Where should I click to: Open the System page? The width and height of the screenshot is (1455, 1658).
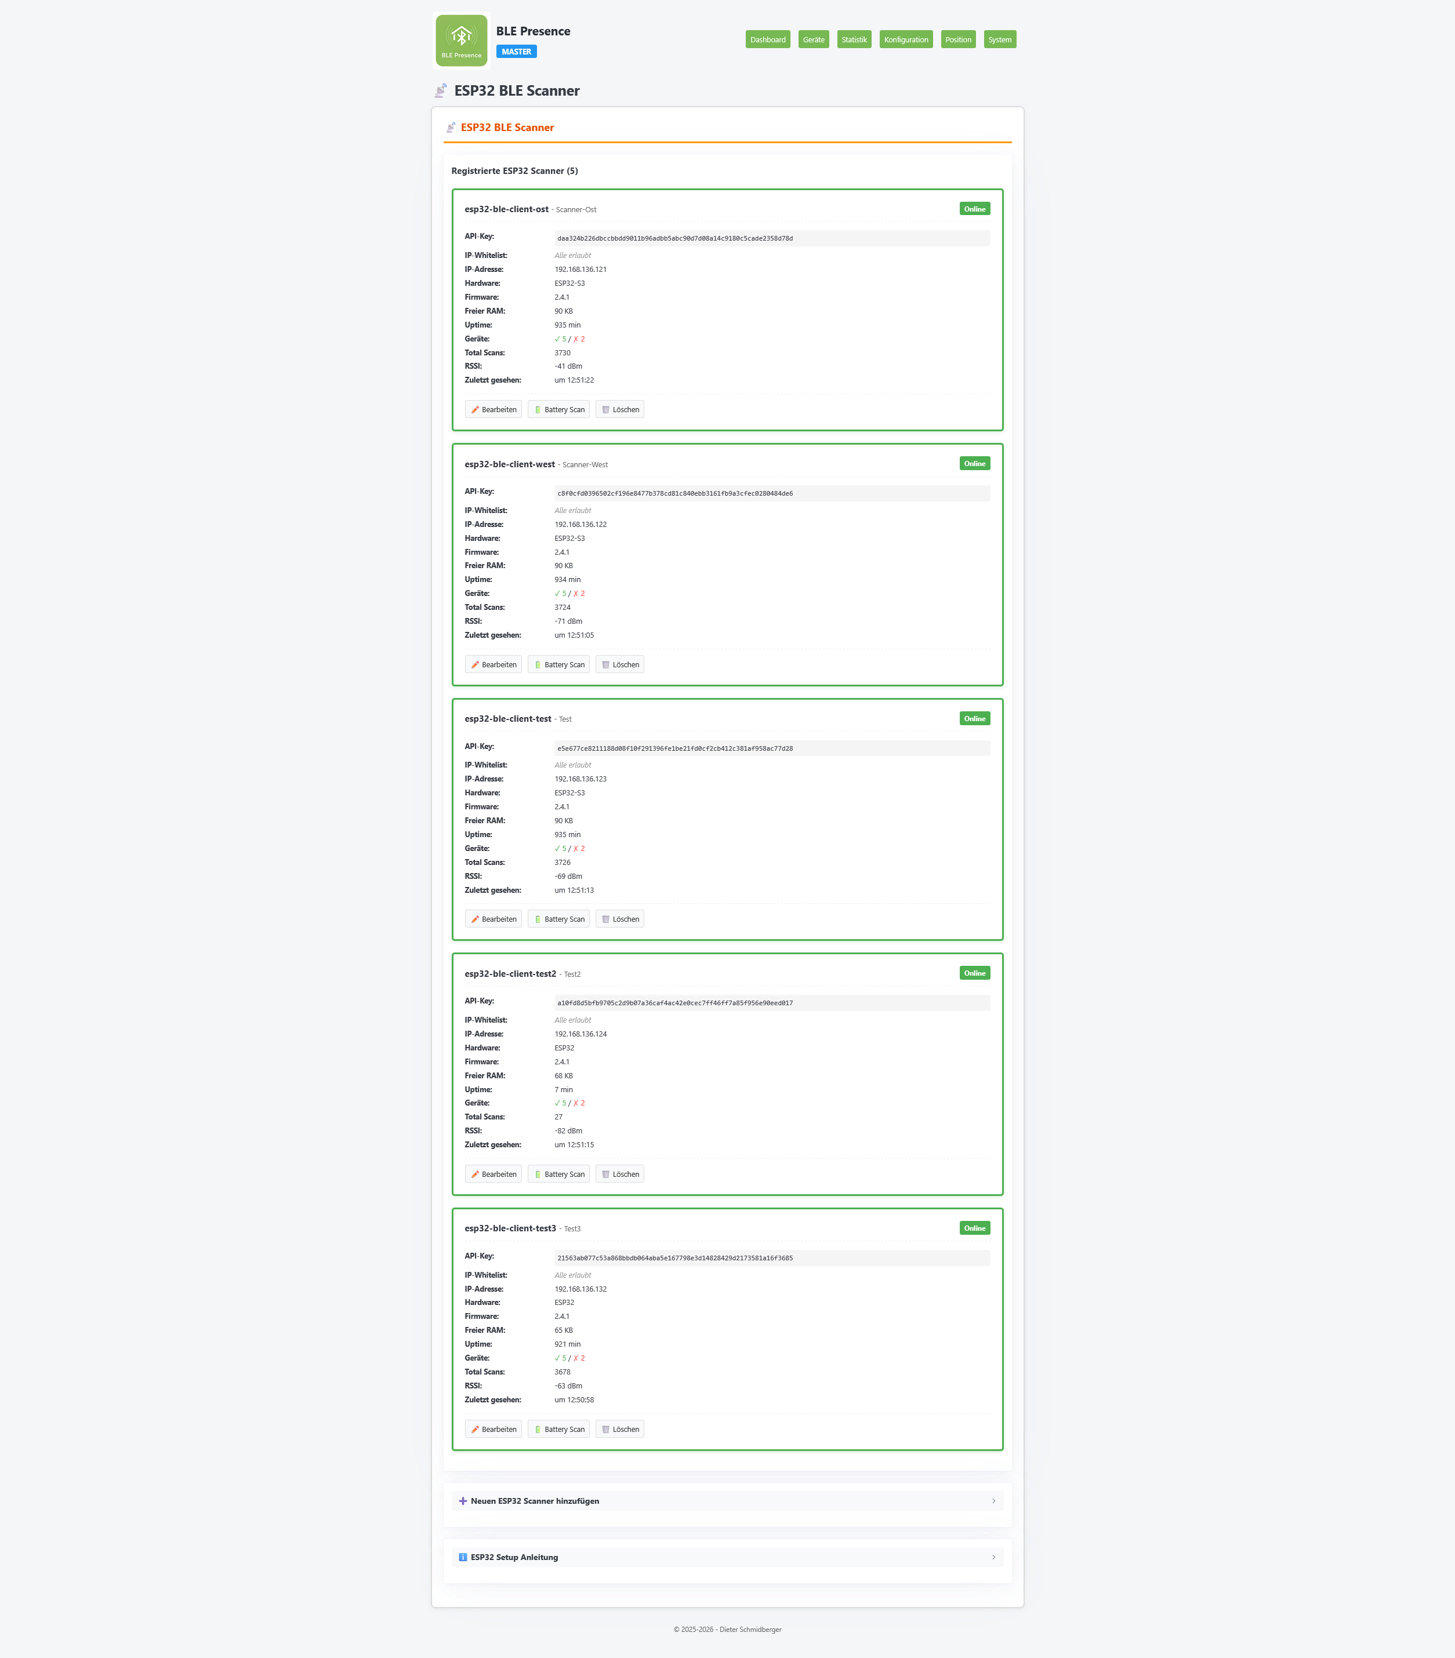coord(999,39)
